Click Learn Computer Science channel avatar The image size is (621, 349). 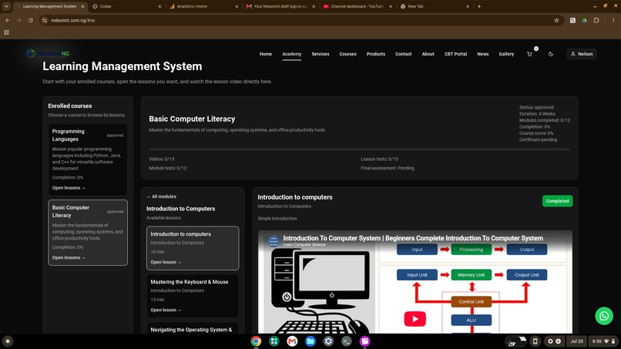[x=274, y=241]
